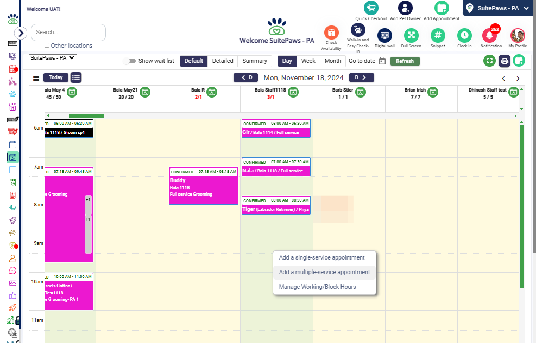The width and height of the screenshot is (536, 343).
Task: Click the green expand icon beside print
Action: pyautogui.click(x=489, y=61)
